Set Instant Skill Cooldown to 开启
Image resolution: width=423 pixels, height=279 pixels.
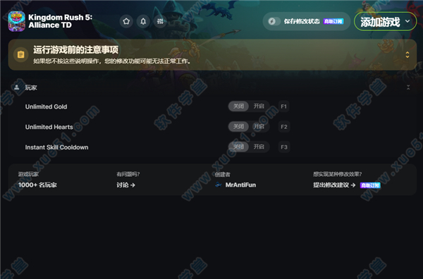point(259,147)
